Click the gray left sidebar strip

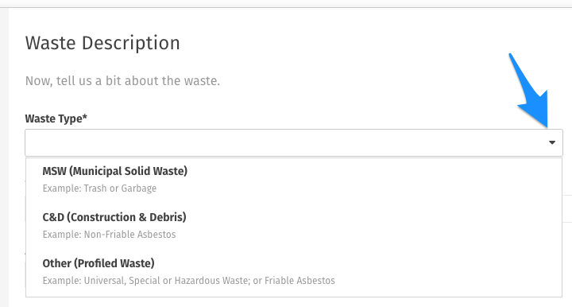(x=4, y=157)
